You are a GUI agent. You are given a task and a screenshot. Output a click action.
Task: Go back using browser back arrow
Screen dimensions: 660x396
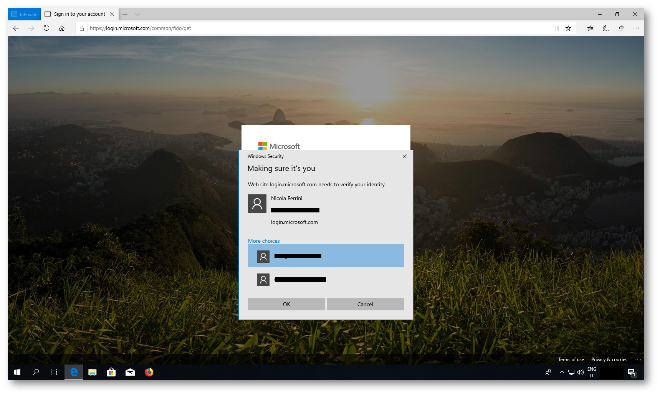(16, 28)
